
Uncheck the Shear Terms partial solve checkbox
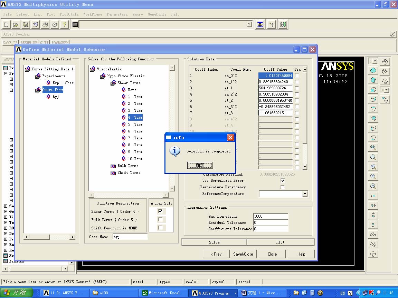pyautogui.click(x=160, y=211)
